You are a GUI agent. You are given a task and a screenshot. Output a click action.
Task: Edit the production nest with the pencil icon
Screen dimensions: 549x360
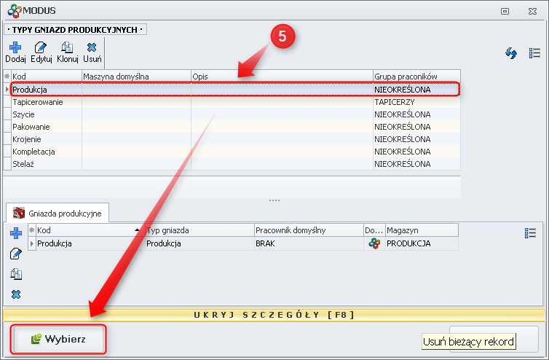tap(16, 254)
